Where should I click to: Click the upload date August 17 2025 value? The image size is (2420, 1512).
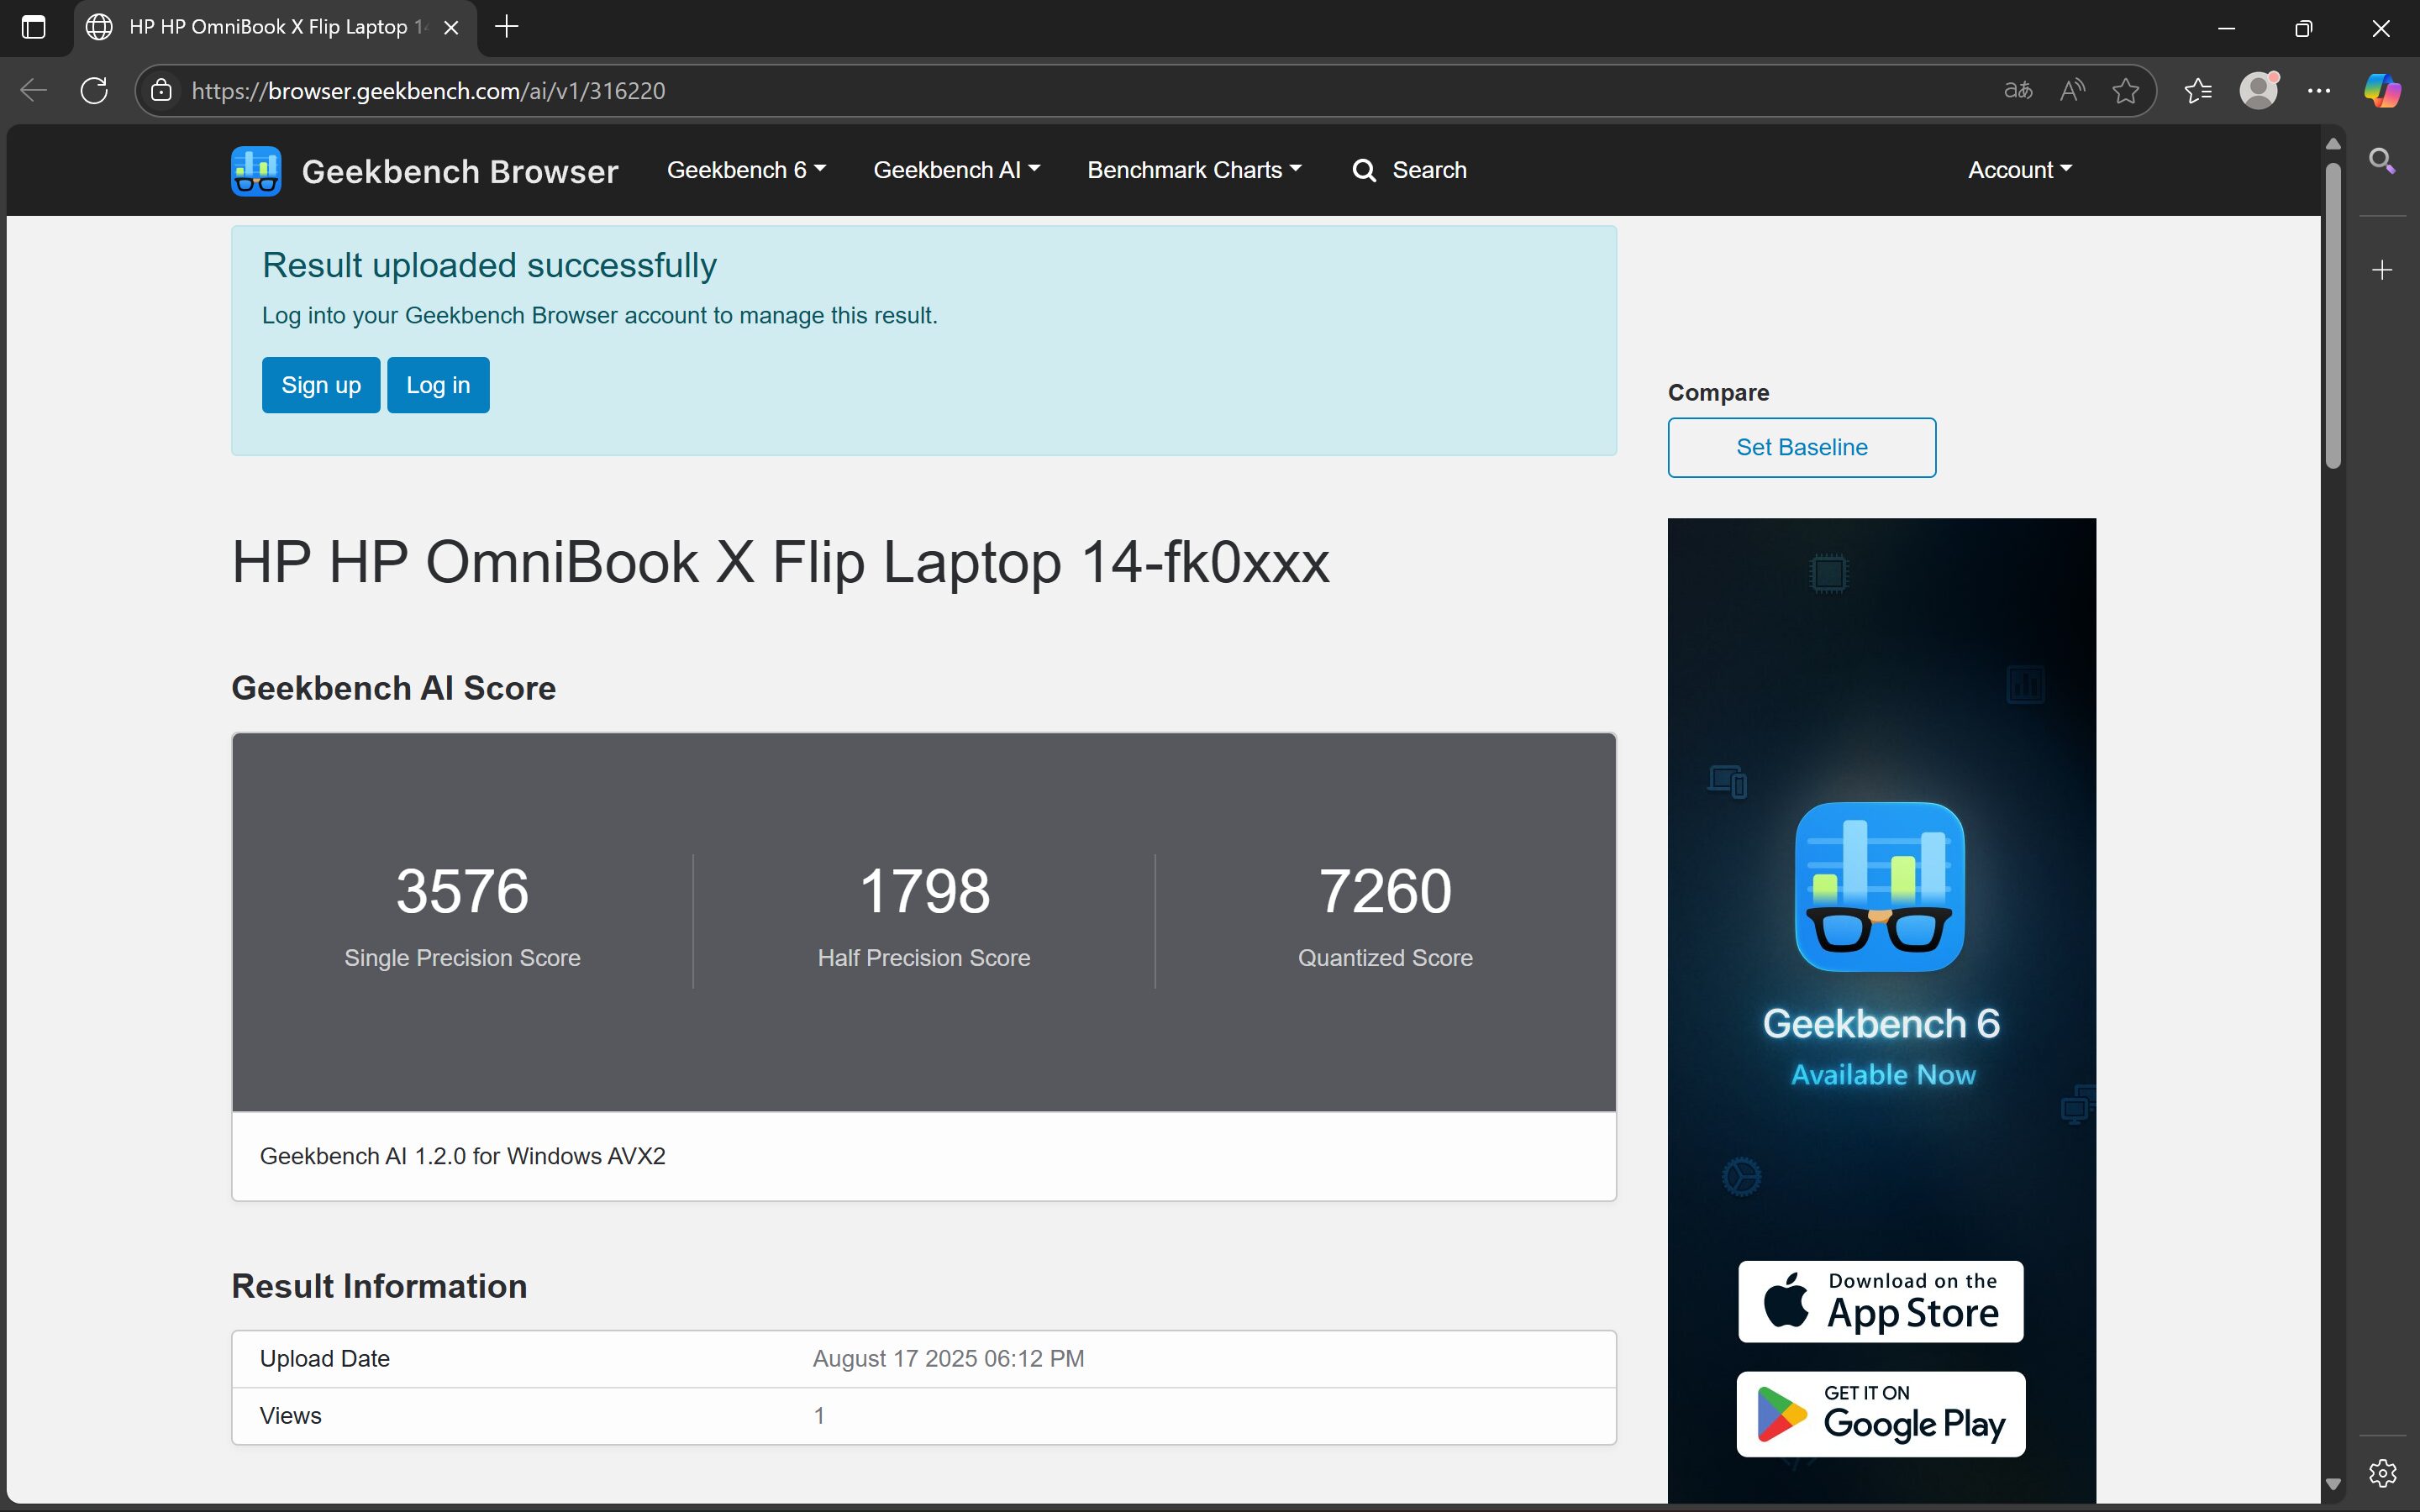click(x=948, y=1359)
